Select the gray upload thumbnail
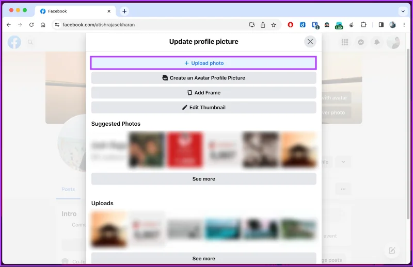The width and height of the screenshot is (413, 267). click(185, 229)
